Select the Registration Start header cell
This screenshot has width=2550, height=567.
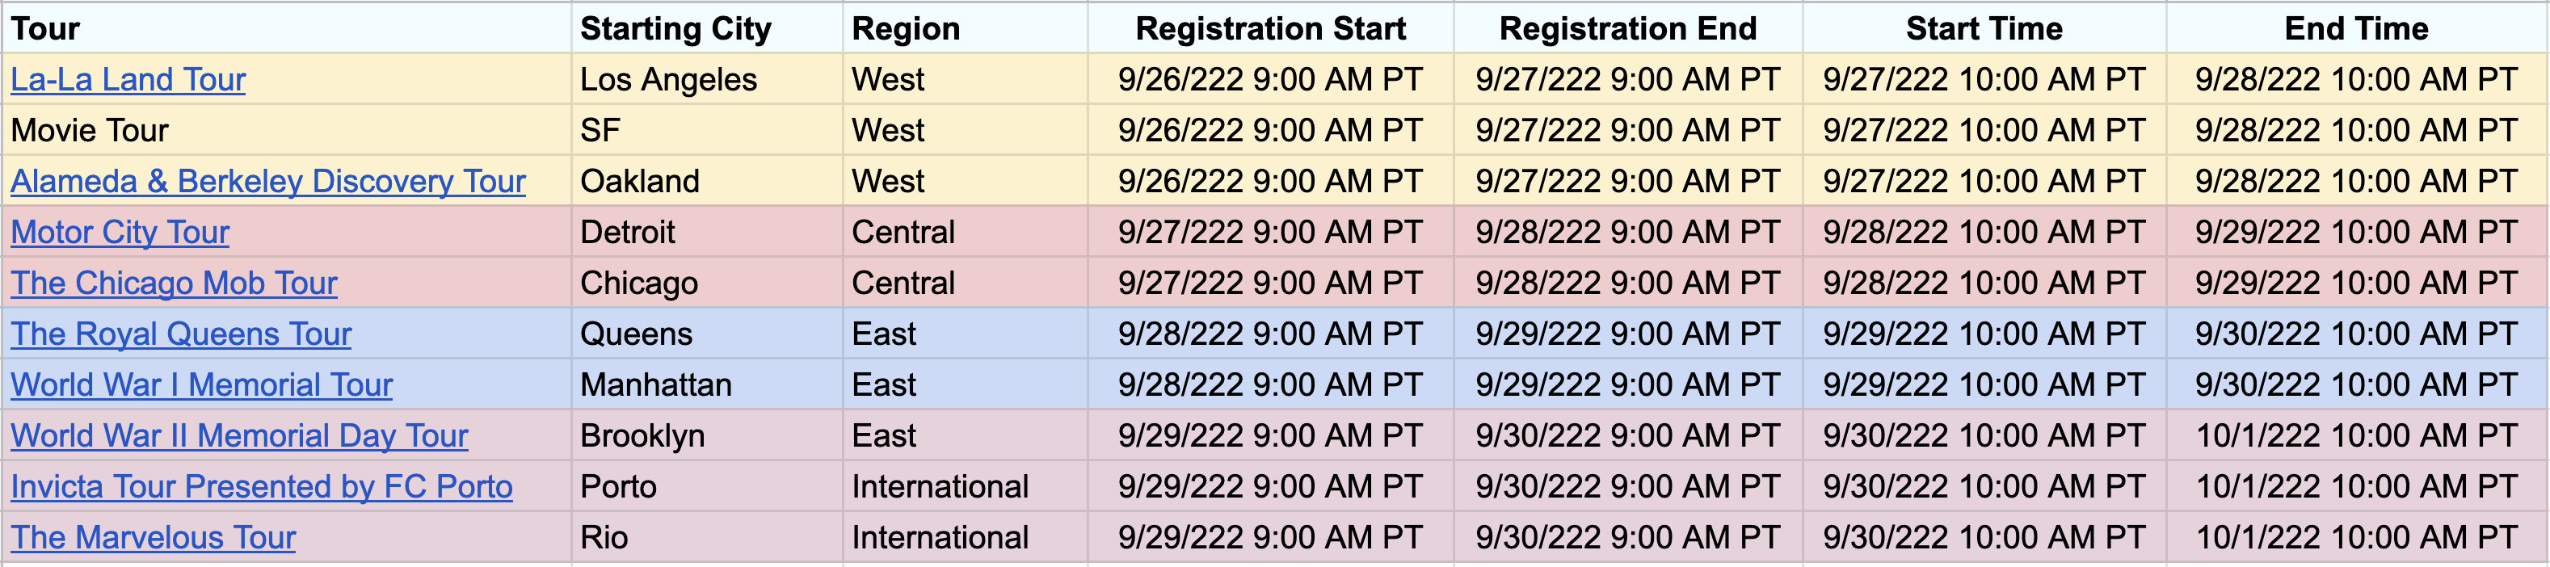tap(1271, 27)
